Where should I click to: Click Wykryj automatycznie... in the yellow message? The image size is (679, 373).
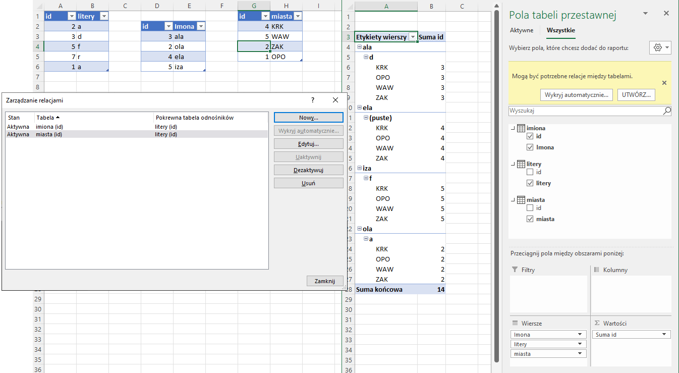click(577, 94)
